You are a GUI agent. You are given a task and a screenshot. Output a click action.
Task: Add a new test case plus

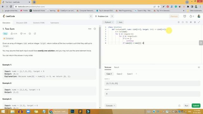[x=136, y=74]
